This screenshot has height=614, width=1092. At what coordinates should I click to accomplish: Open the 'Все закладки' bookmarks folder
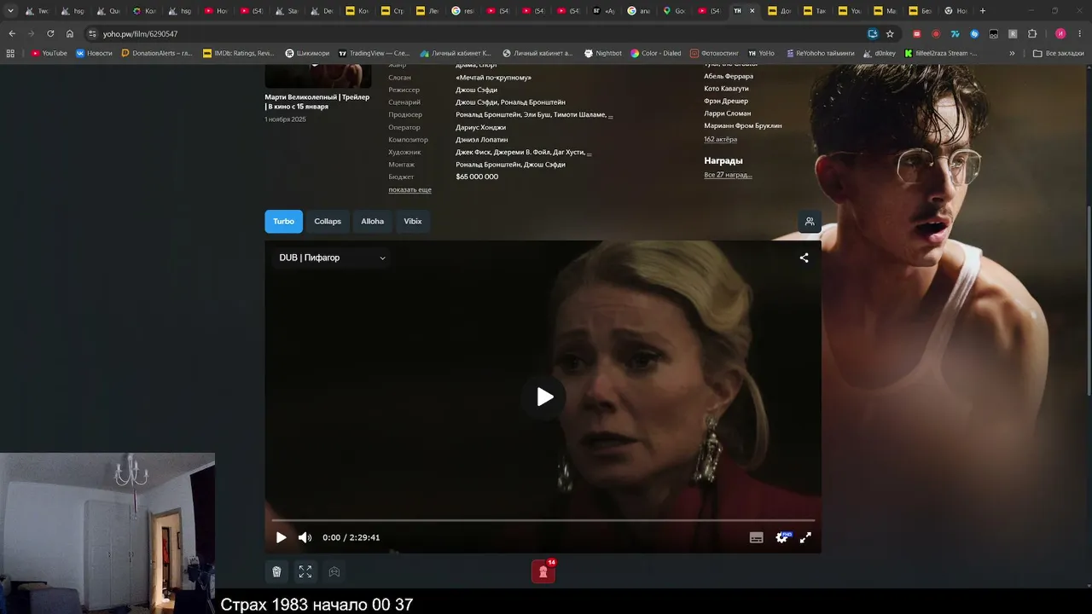[x=1058, y=53]
